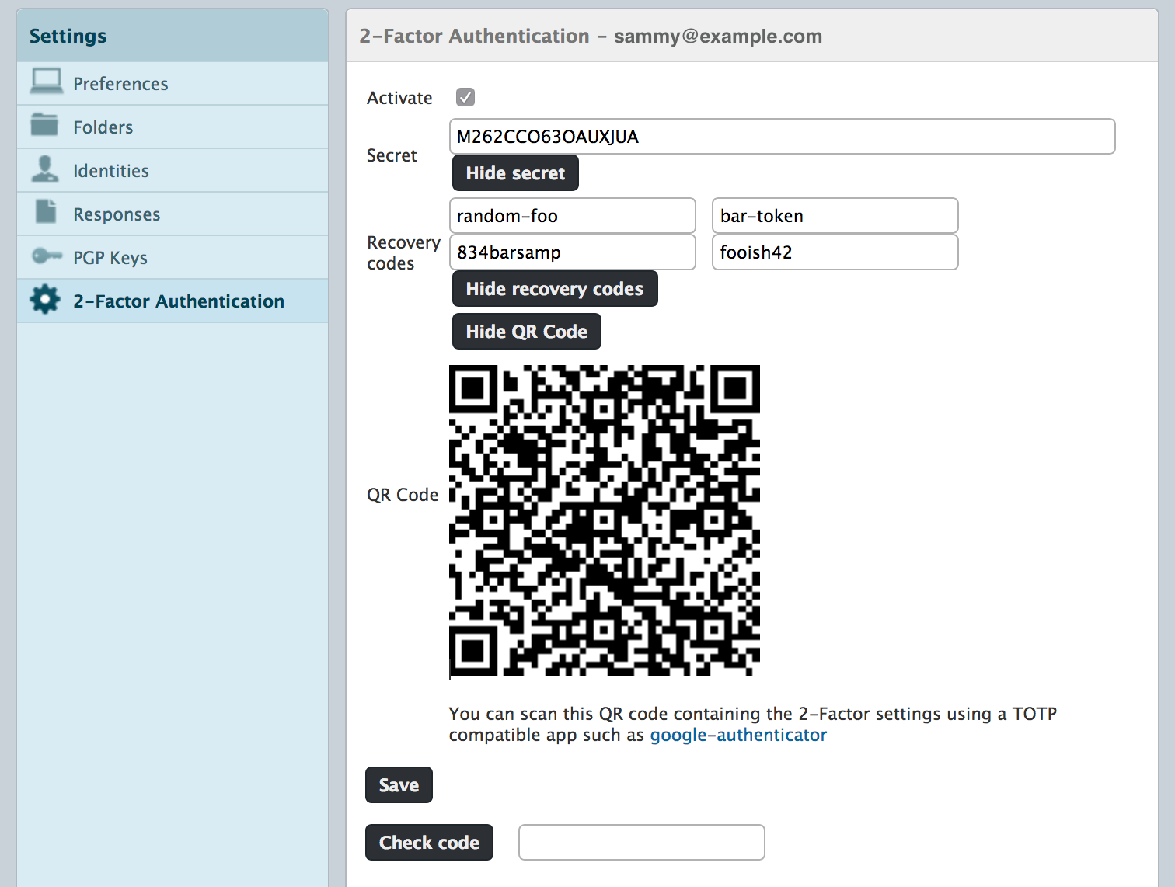
Task: Open the Folders settings section
Action: pyautogui.click(x=173, y=127)
